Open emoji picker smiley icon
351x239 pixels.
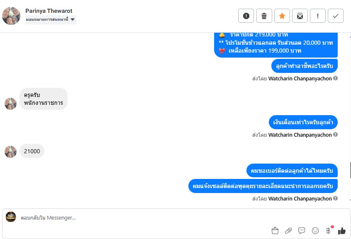pyautogui.click(x=315, y=230)
